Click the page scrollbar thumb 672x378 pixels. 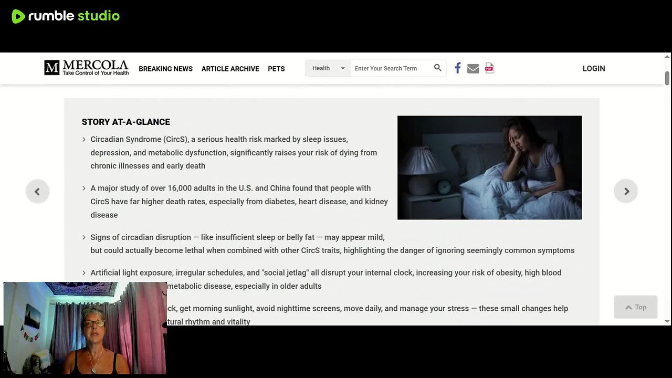667,78
